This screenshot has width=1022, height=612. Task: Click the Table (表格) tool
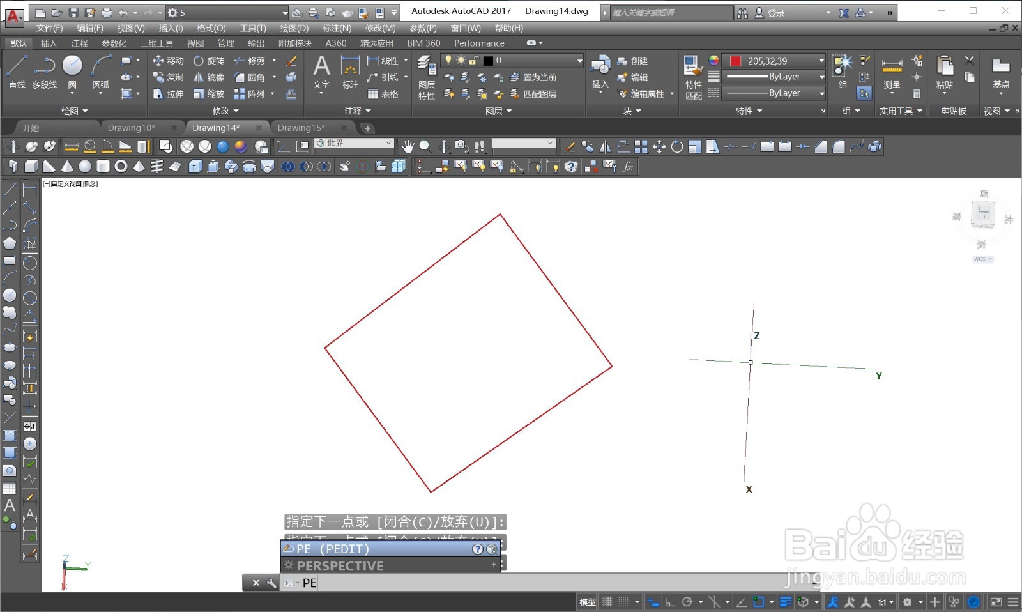pyautogui.click(x=383, y=94)
